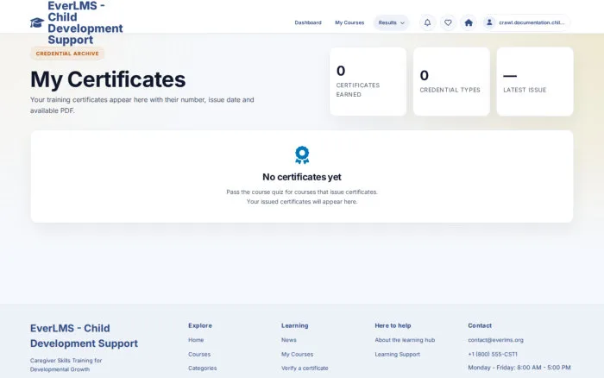Viewport: 604px width, 378px height.
Task: Click the Caregiver Skills Training tagline
Action: [66, 365]
